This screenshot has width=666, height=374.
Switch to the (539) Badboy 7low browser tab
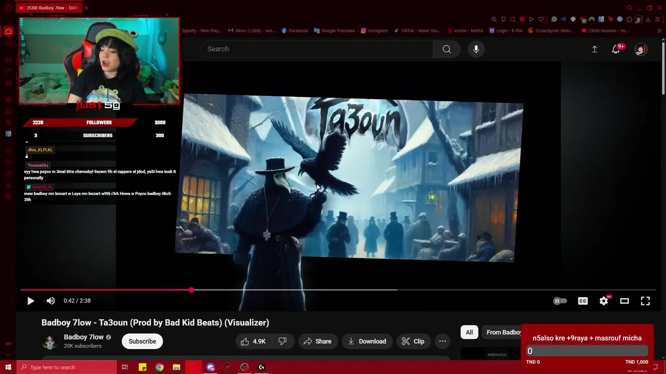pyautogui.click(x=49, y=8)
